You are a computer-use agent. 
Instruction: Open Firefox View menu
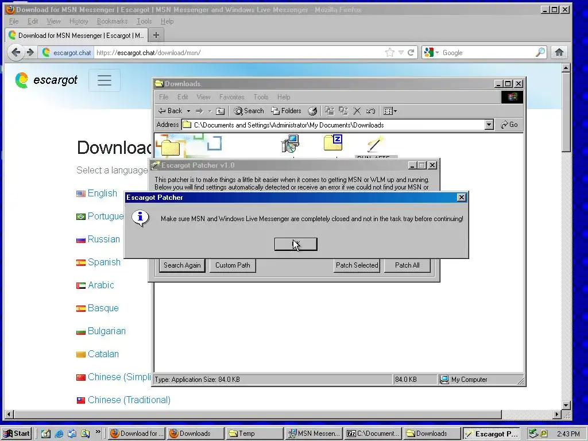[53, 21]
